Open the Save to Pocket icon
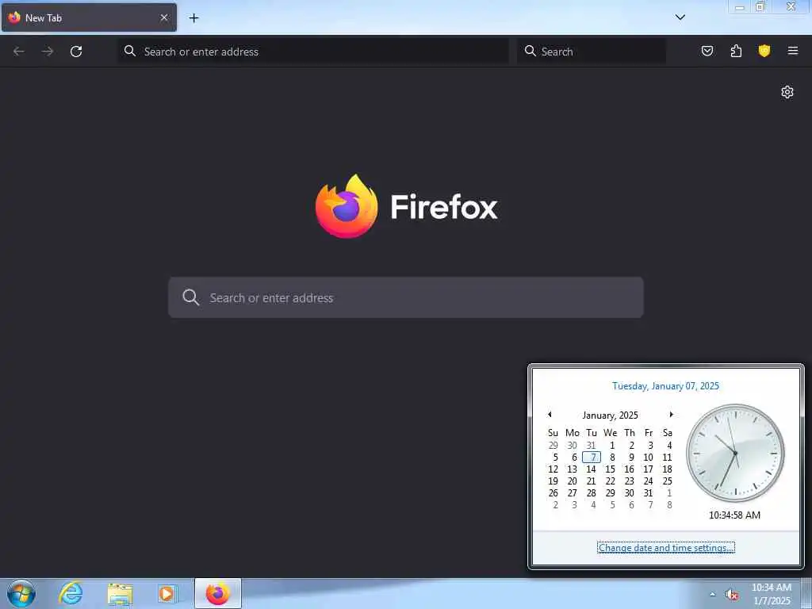 pos(707,51)
